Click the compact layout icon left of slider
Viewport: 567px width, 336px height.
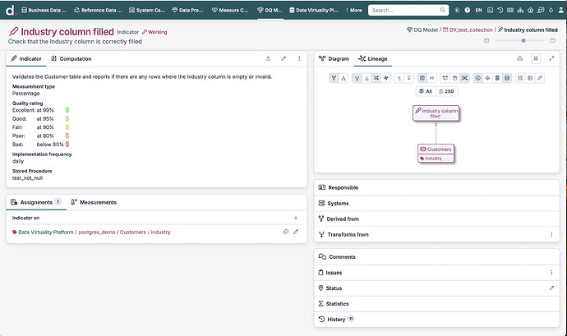[486, 40]
